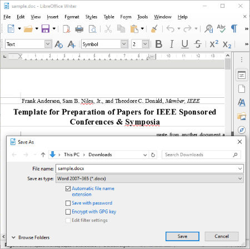Click the Search Downloads field
The width and height of the screenshot is (250, 249).
point(201,155)
